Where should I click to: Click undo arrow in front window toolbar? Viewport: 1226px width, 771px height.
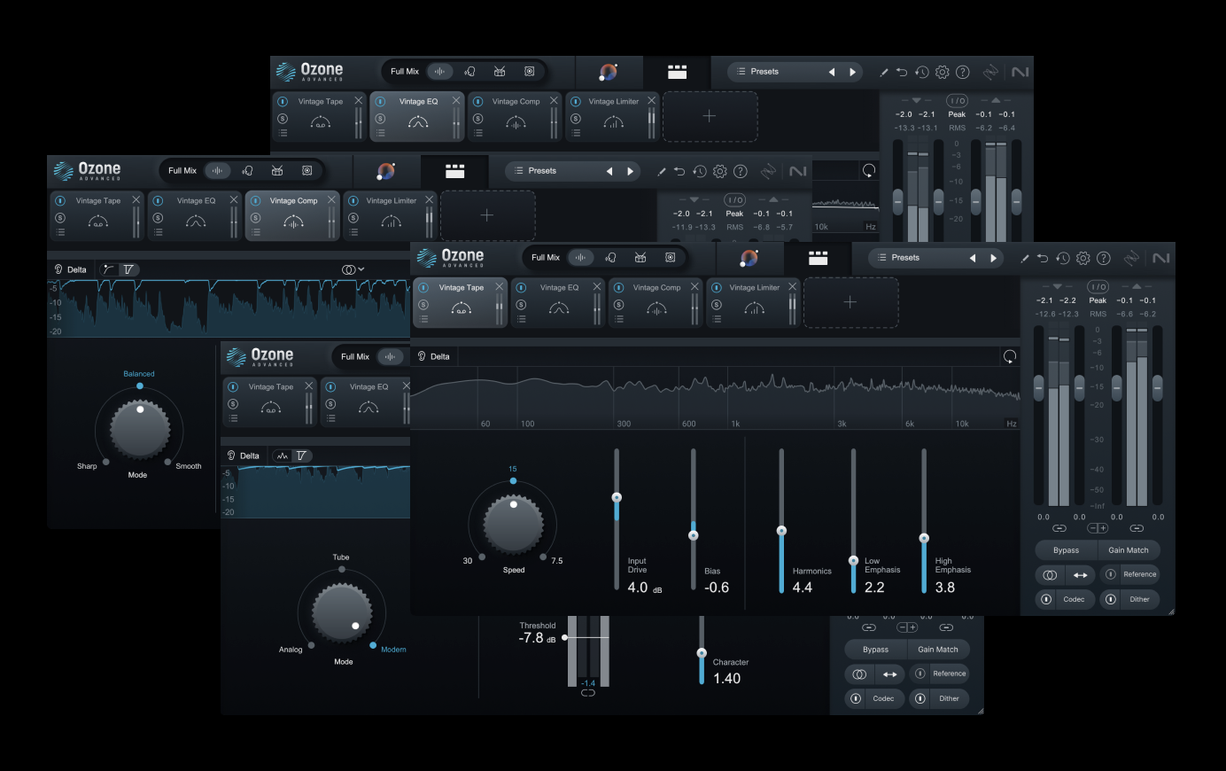pos(1043,259)
